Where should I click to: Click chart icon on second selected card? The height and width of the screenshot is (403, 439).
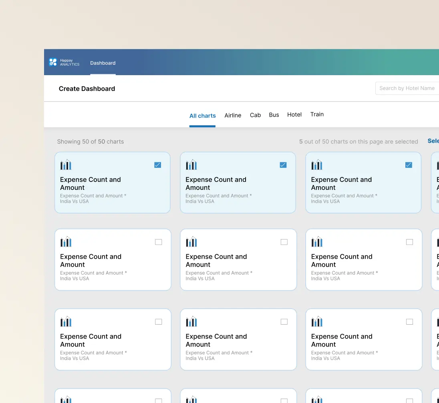[x=191, y=165]
